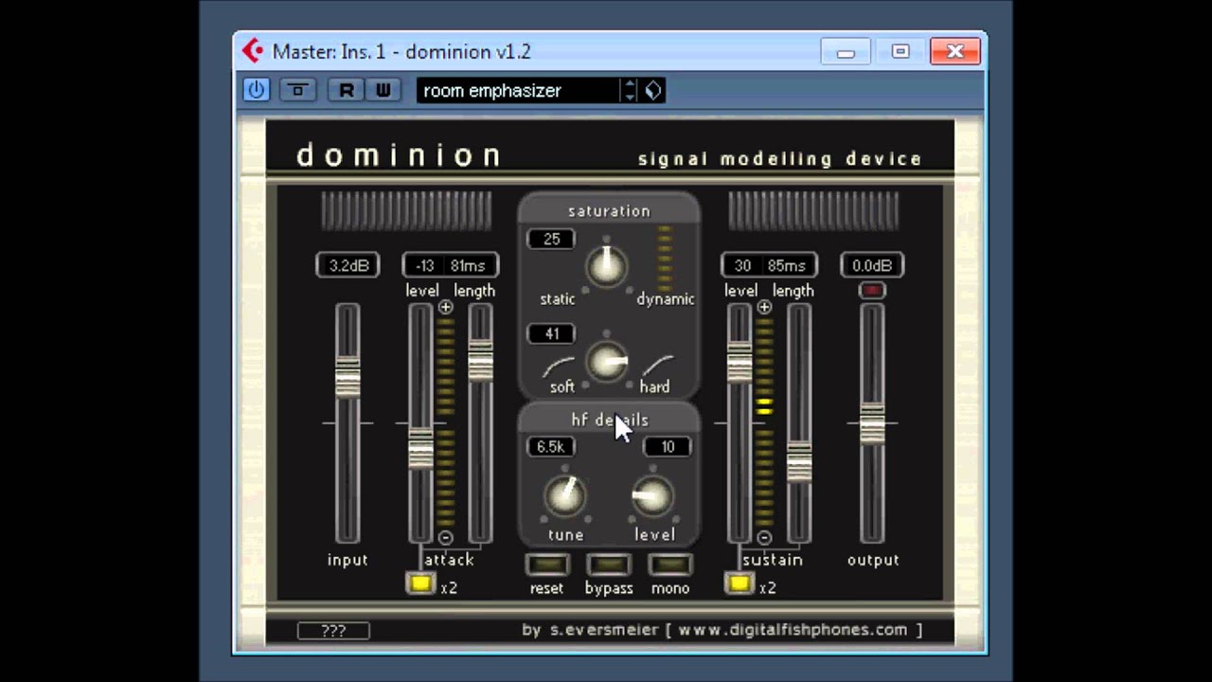Adjust the output fader handle
1212x682 pixels.
[872, 423]
